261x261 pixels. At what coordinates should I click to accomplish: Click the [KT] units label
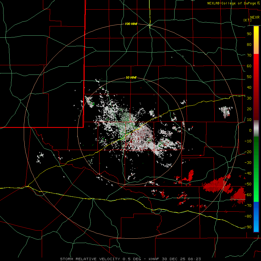(248, 20)
